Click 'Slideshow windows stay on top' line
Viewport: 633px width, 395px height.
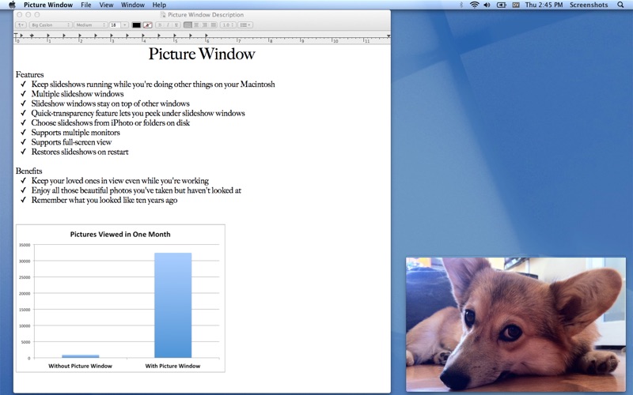110,103
